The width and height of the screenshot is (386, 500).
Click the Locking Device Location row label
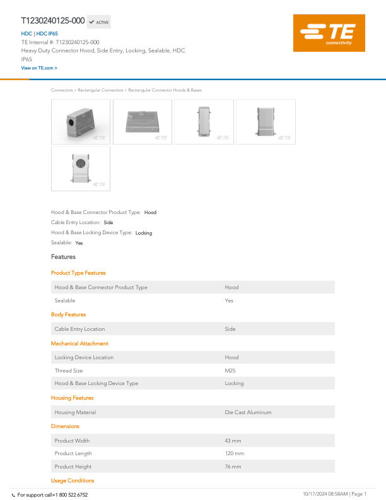(84, 357)
